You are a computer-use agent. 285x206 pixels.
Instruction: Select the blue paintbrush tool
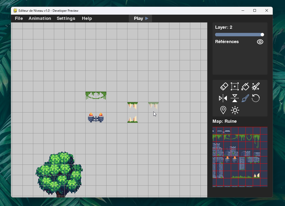click(245, 98)
